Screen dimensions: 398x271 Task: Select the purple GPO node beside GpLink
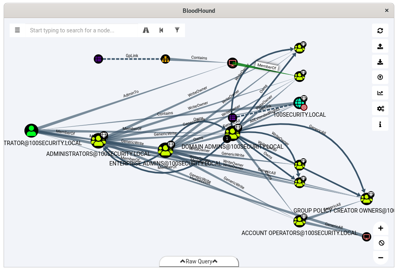click(98, 59)
